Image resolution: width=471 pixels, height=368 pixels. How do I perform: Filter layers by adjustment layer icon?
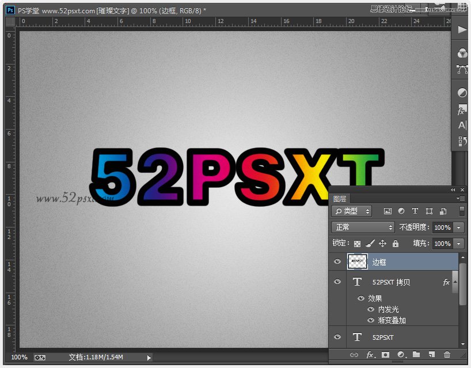[401, 211]
